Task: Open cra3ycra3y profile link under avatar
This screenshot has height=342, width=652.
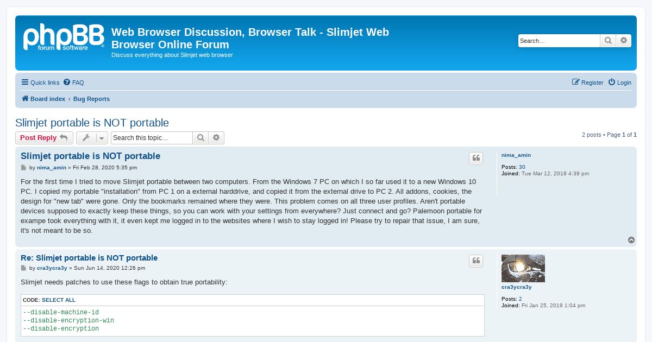Action: pos(517,287)
